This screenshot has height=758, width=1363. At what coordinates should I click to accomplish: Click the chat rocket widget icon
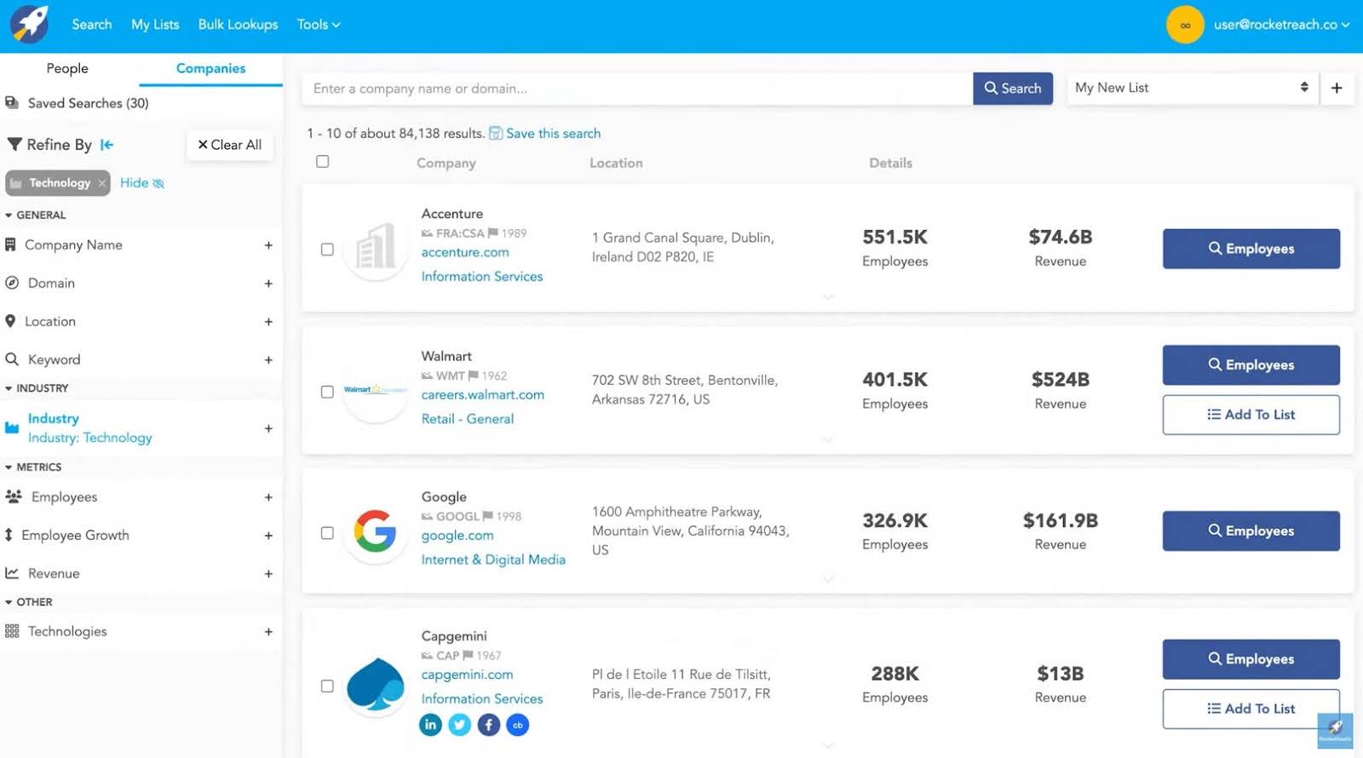coord(1335,731)
